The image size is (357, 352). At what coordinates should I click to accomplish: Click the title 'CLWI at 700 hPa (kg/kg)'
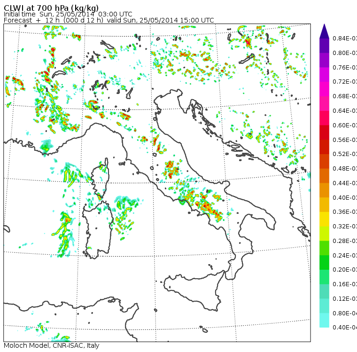51,8
